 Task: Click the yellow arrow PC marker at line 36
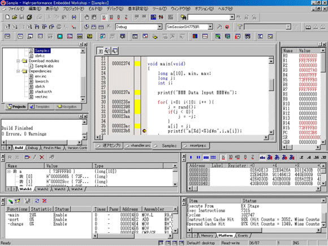[x=144, y=131]
